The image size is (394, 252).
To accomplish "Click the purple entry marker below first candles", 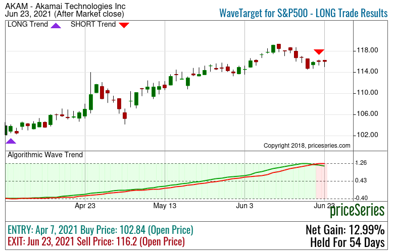I will 11,141.
